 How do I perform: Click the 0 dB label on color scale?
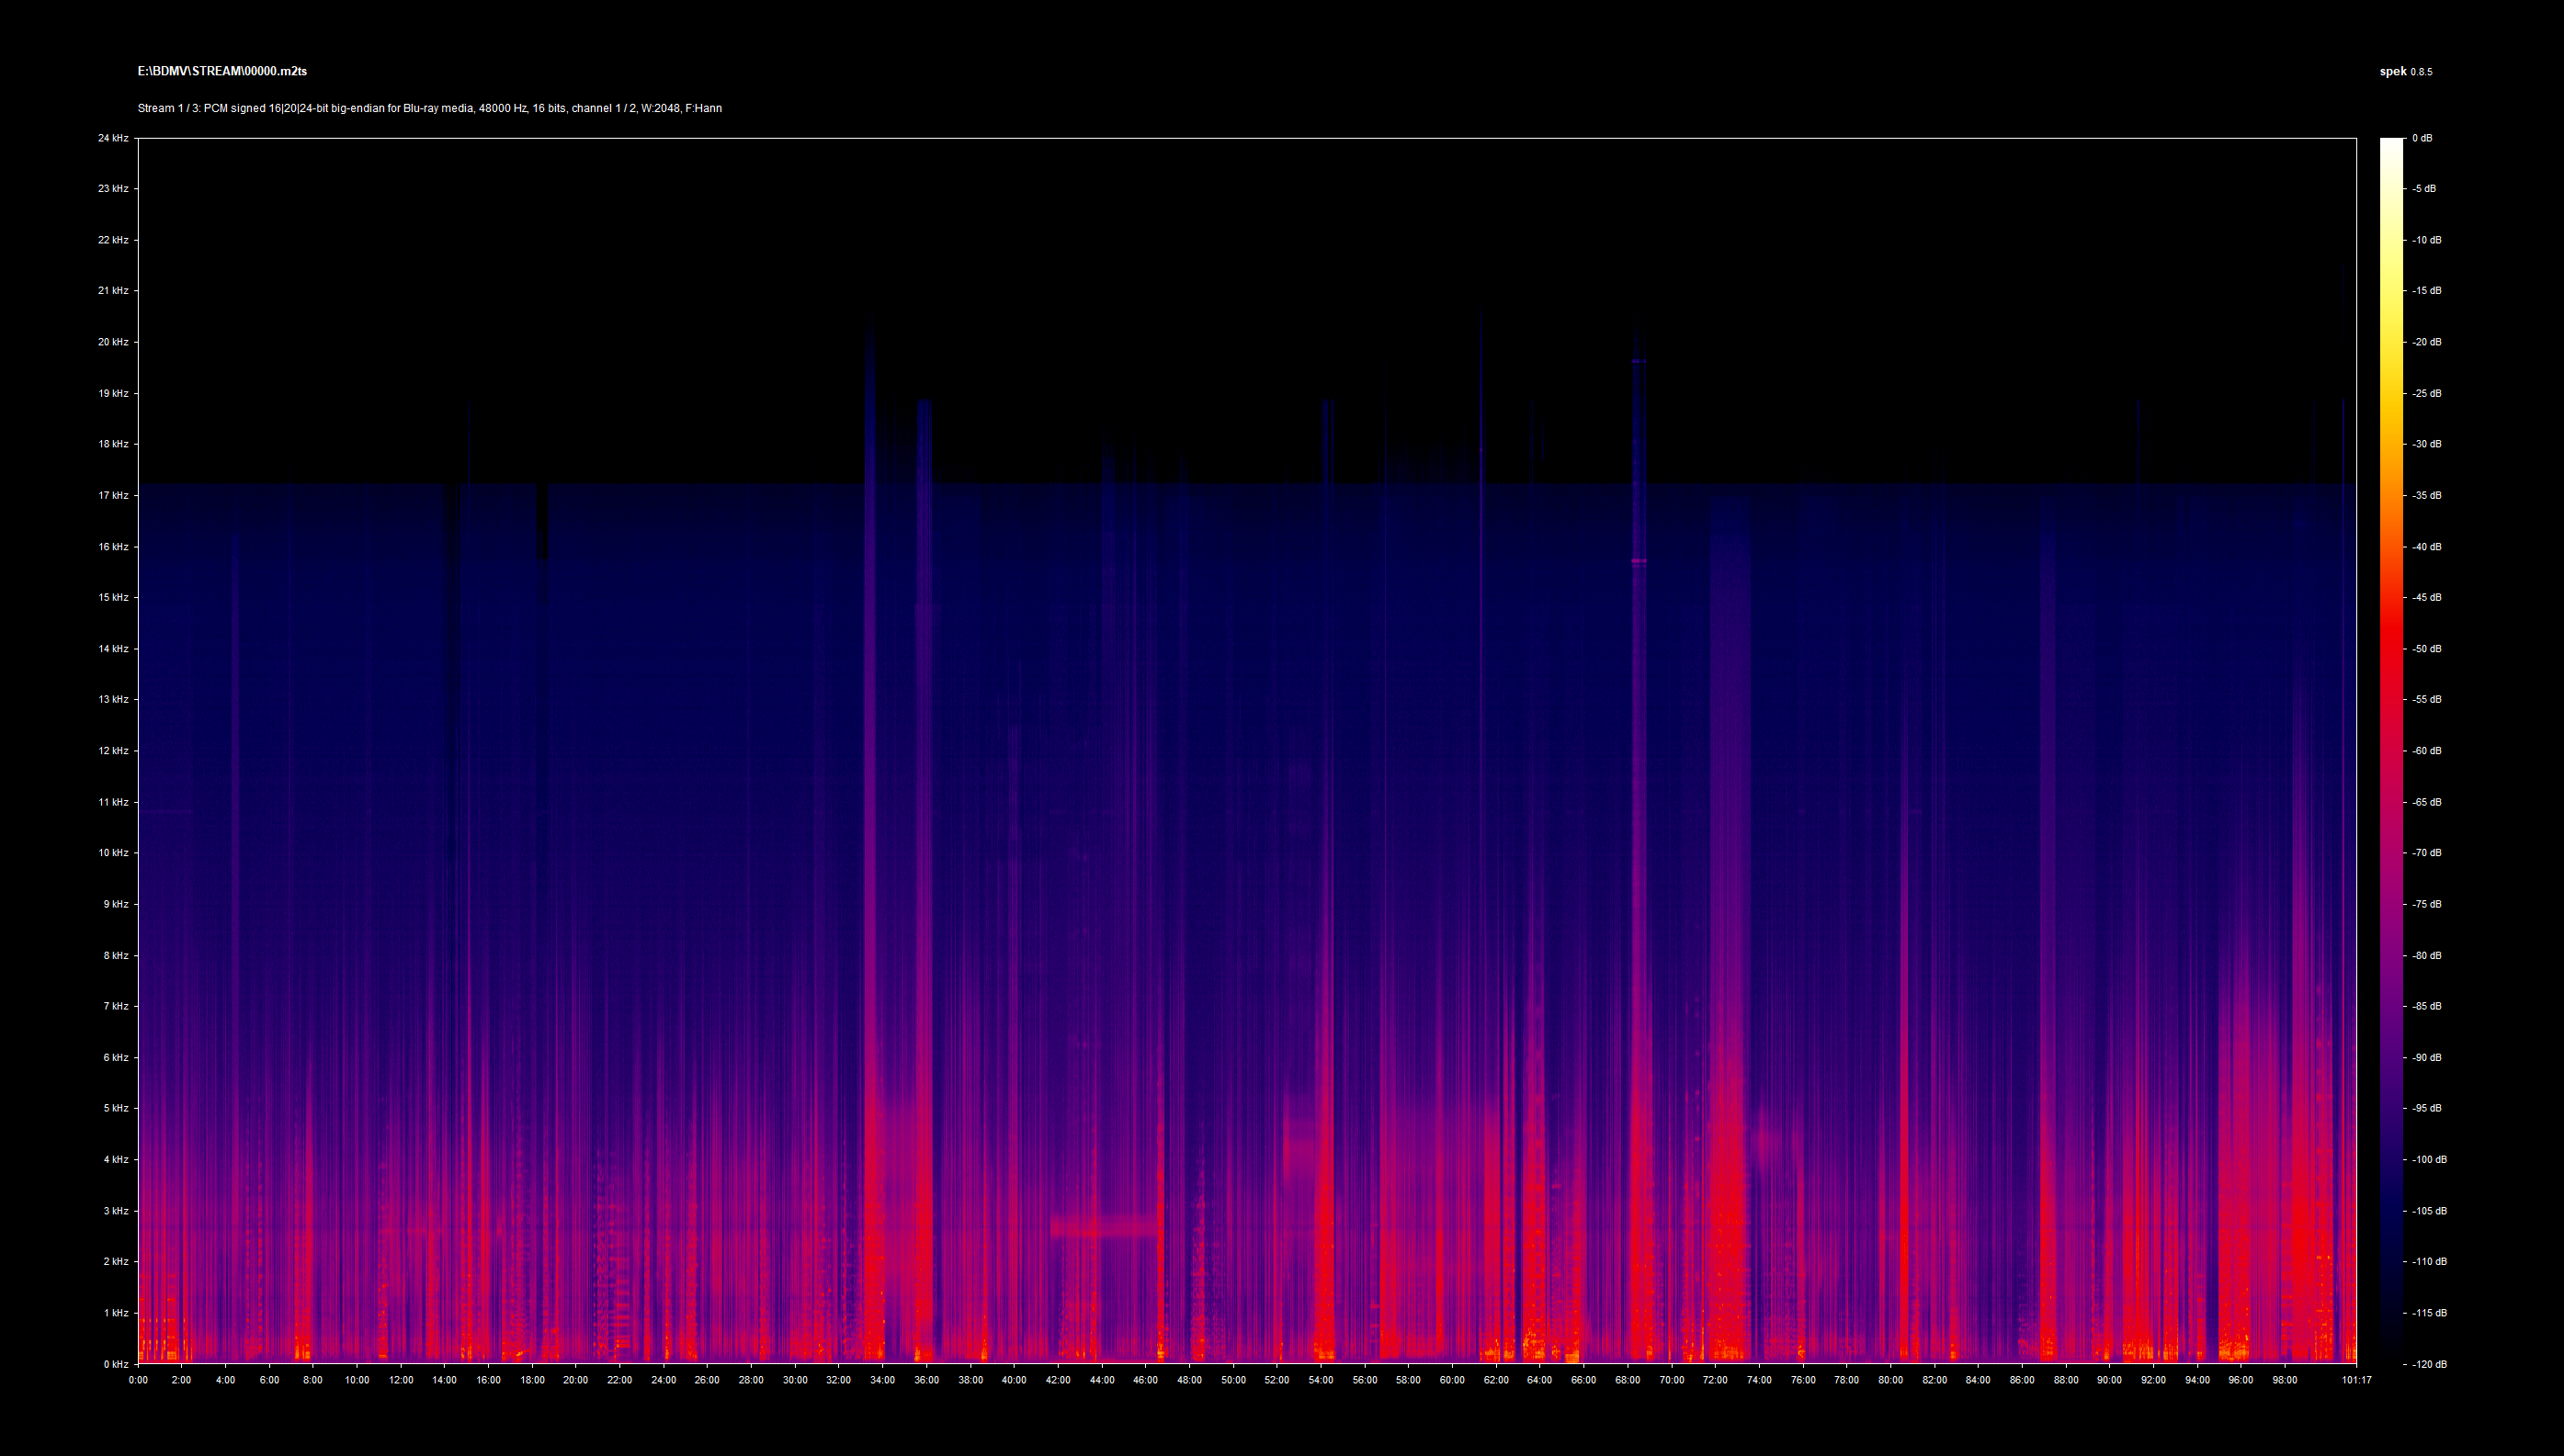tap(2422, 138)
